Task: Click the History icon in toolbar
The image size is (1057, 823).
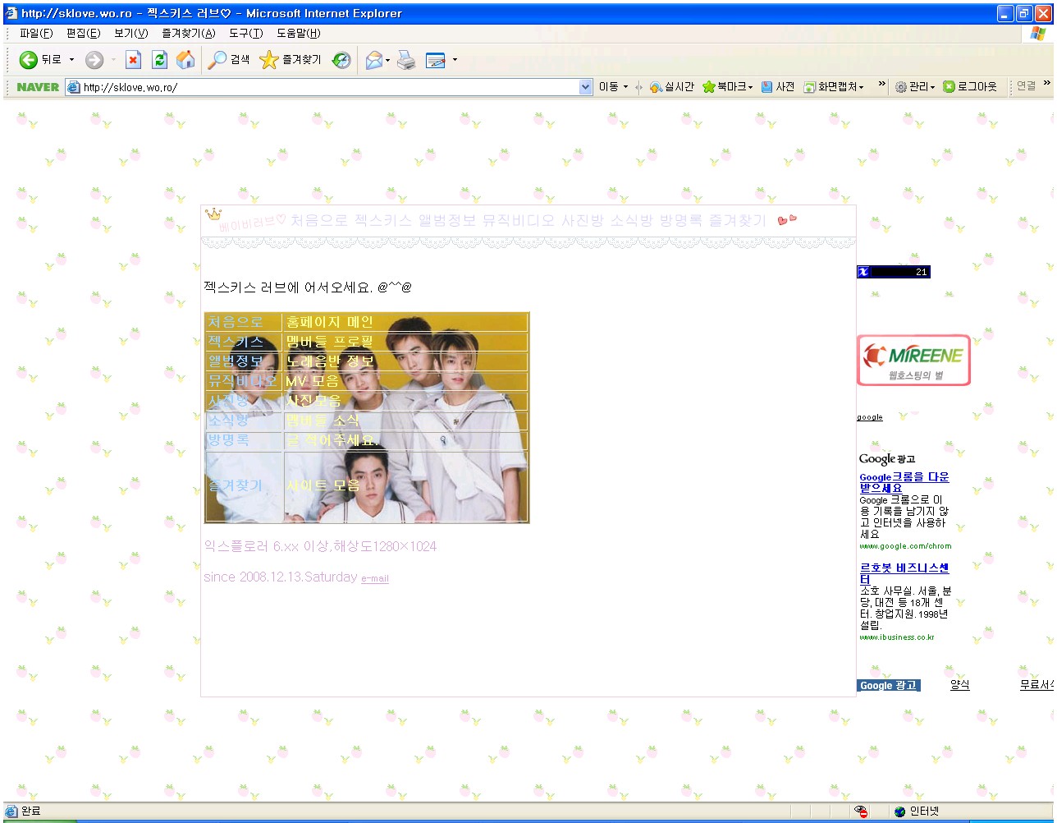Action: (x=341, y=60)
